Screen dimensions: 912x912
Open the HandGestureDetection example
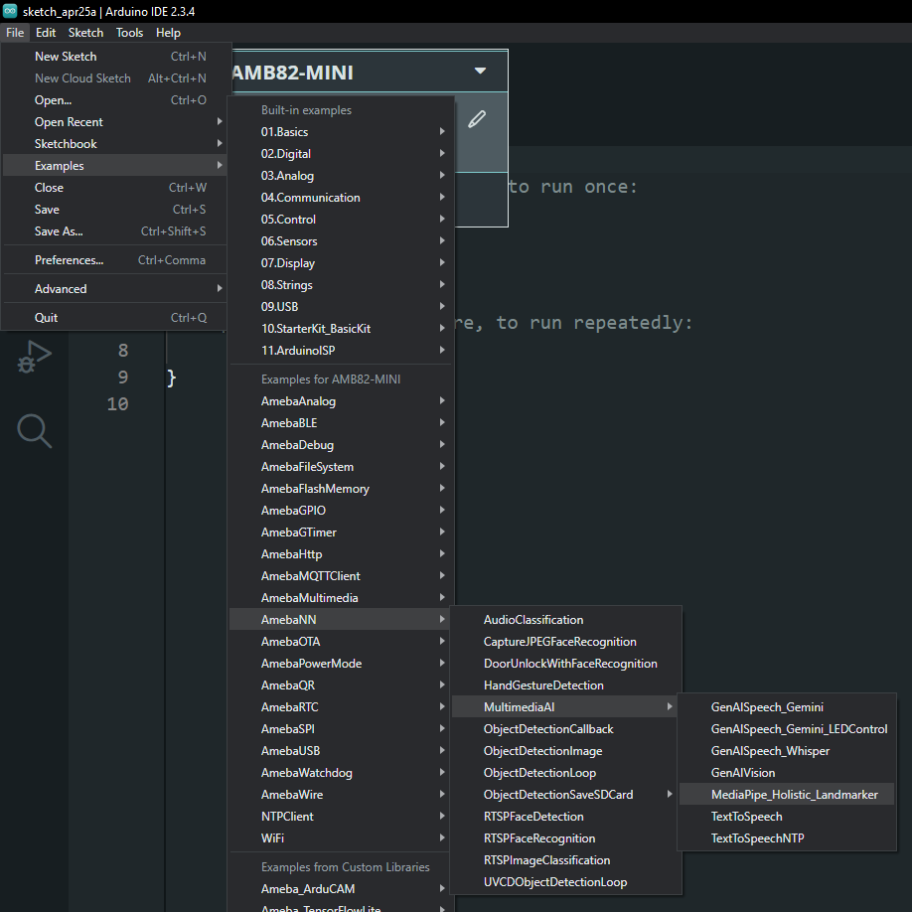564,685
